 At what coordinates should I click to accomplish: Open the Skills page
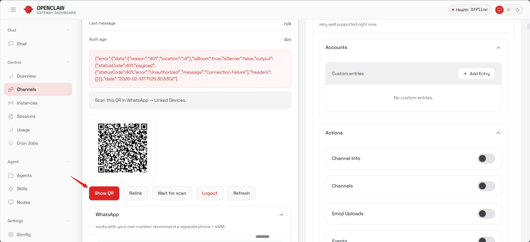[38, 189]
